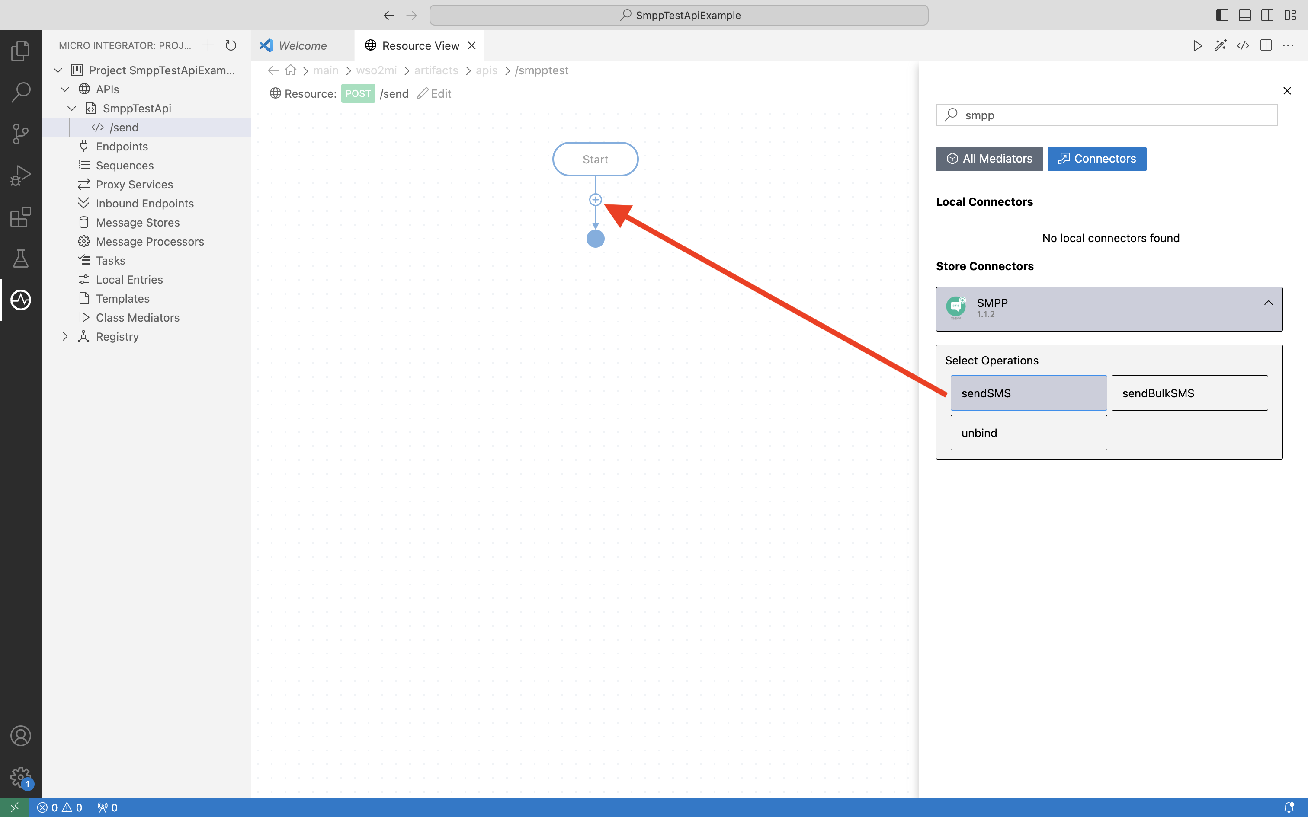Open the Accounts icon in activity bar
This screenshot has height=817, width=1308.
pos(20,736)
